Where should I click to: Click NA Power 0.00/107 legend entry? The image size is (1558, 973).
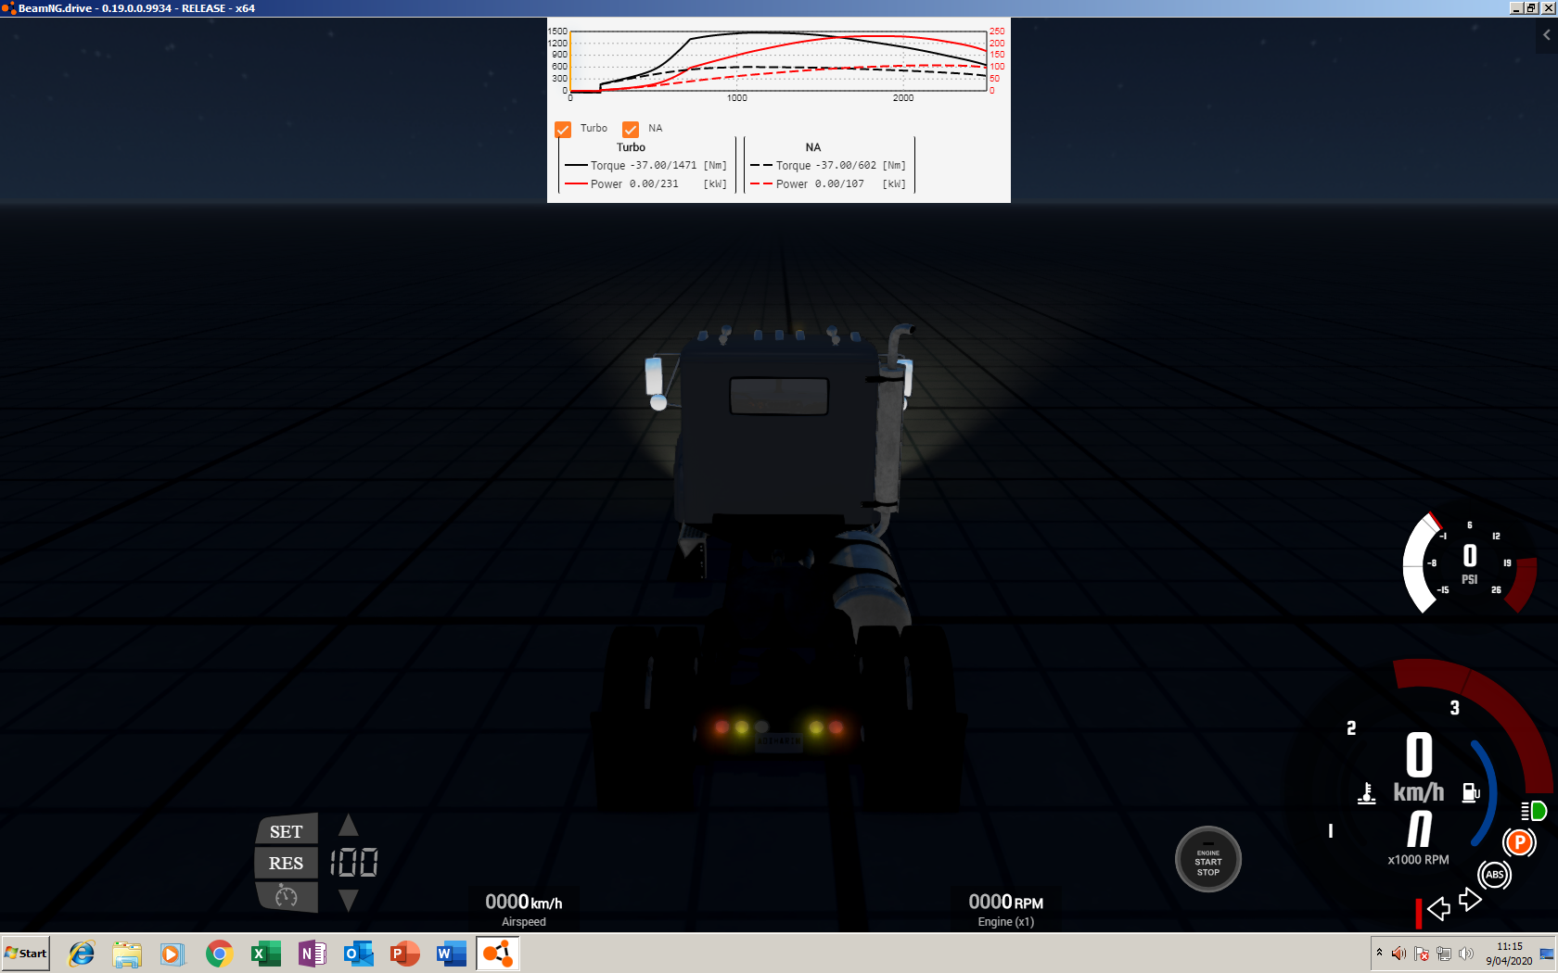point(828,184)
